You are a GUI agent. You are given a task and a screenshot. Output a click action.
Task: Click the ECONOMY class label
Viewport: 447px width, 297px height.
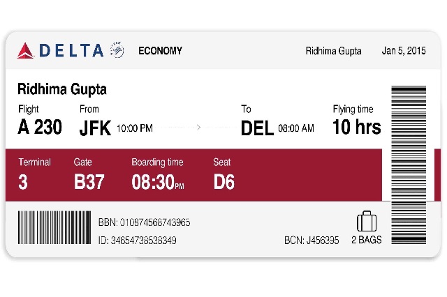point(160,51)
